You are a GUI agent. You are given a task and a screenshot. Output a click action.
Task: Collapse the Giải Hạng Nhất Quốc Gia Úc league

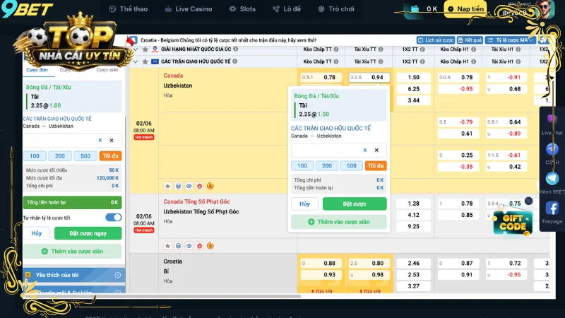click(136, 49)
